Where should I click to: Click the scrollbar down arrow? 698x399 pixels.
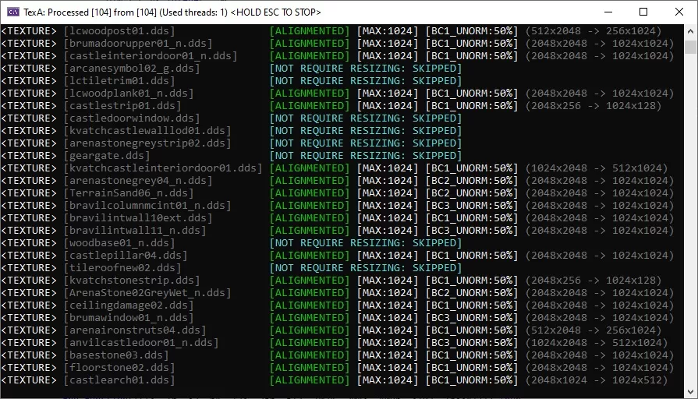[x=690, y=392]
